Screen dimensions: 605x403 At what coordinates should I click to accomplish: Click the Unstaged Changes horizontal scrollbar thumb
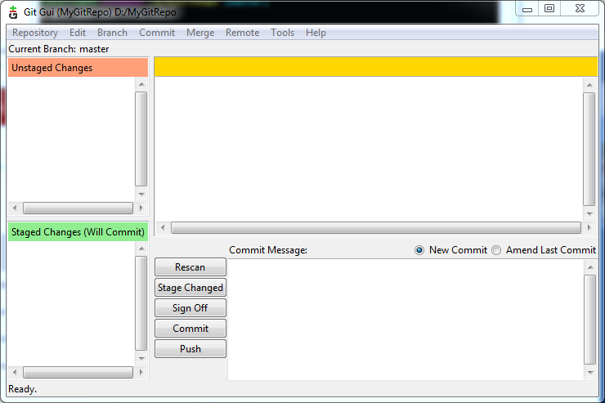click(x=78, y=208)
